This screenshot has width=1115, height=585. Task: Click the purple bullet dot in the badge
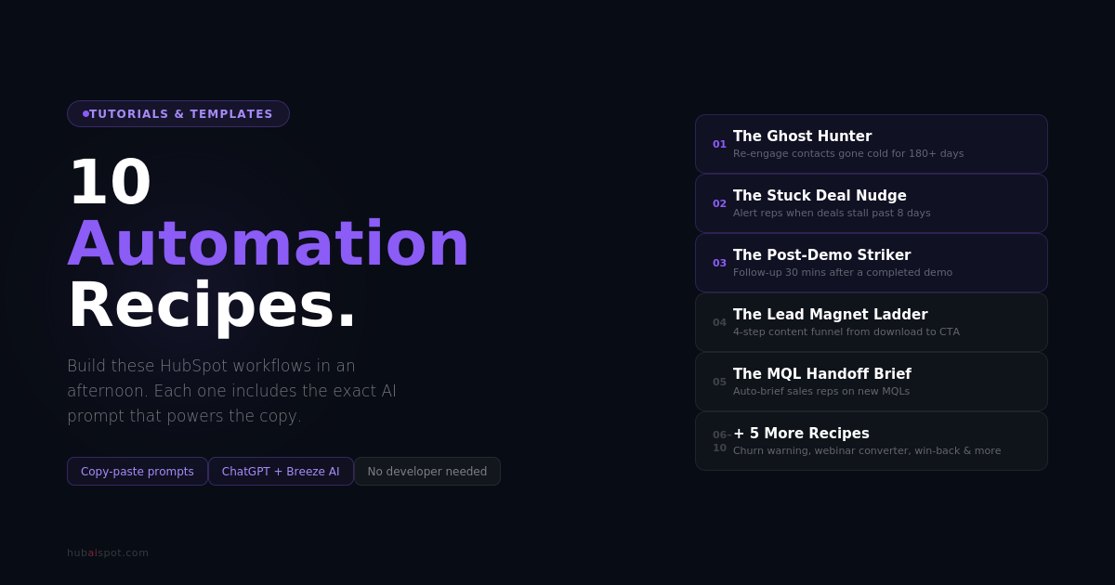(x=85, y=113)
